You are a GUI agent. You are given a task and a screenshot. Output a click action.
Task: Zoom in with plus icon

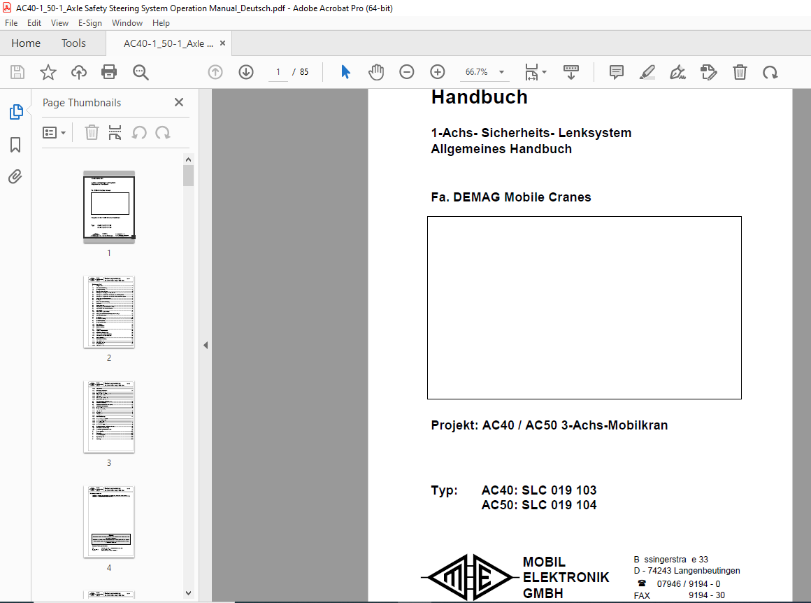pyautogui.click(x=438, y=72)
